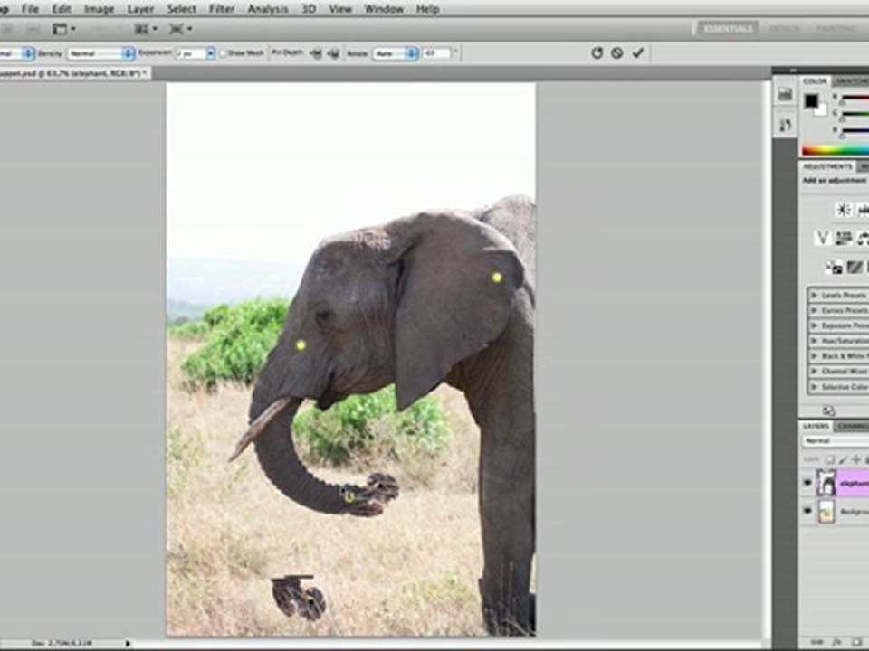Switch to the Swatches panel tab

pyautogui.click(x=851, y=81)
